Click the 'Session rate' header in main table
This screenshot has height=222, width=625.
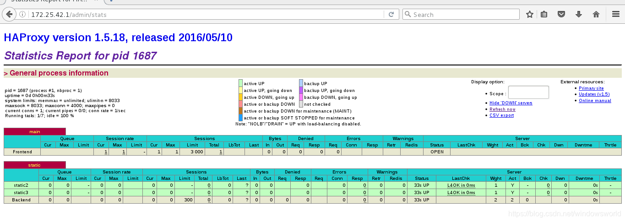pos(120,138)
